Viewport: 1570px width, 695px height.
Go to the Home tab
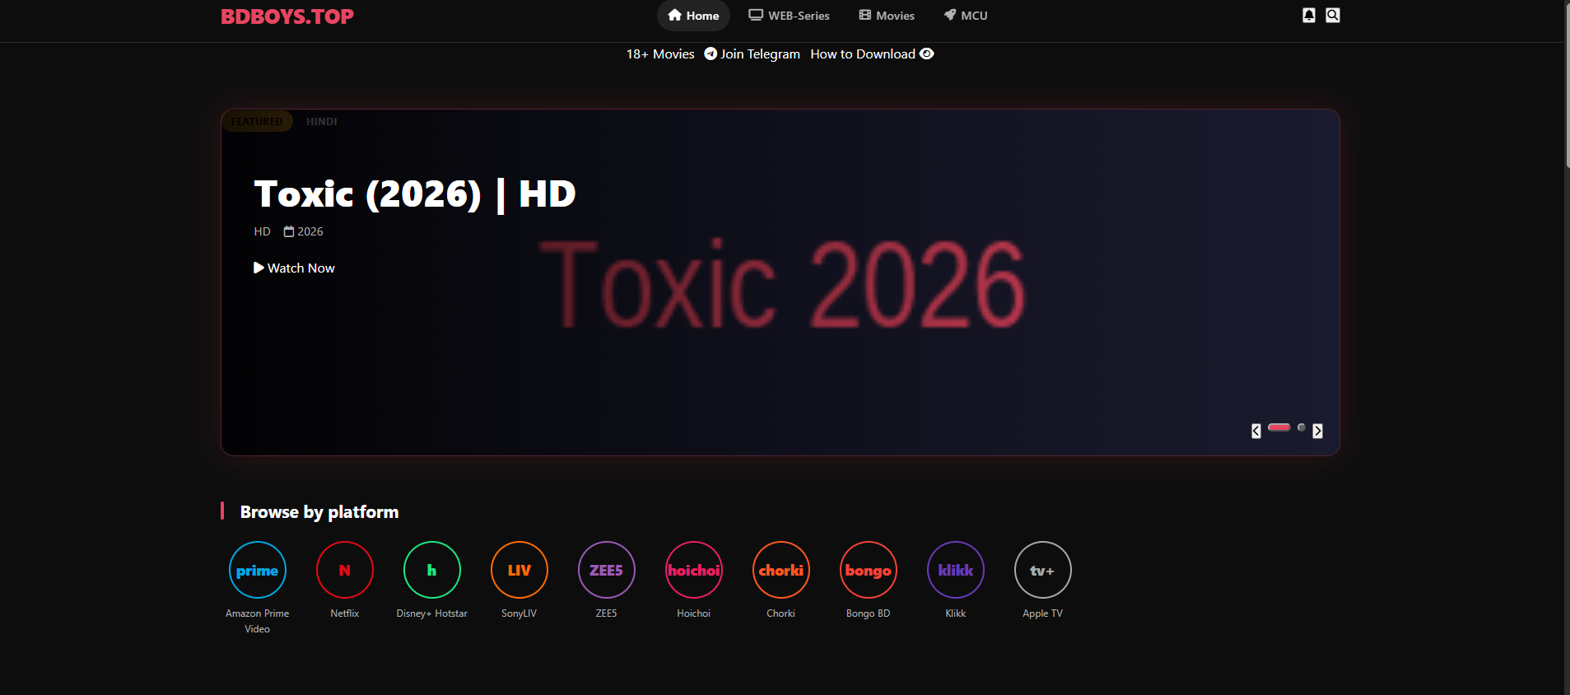(693, 16)
